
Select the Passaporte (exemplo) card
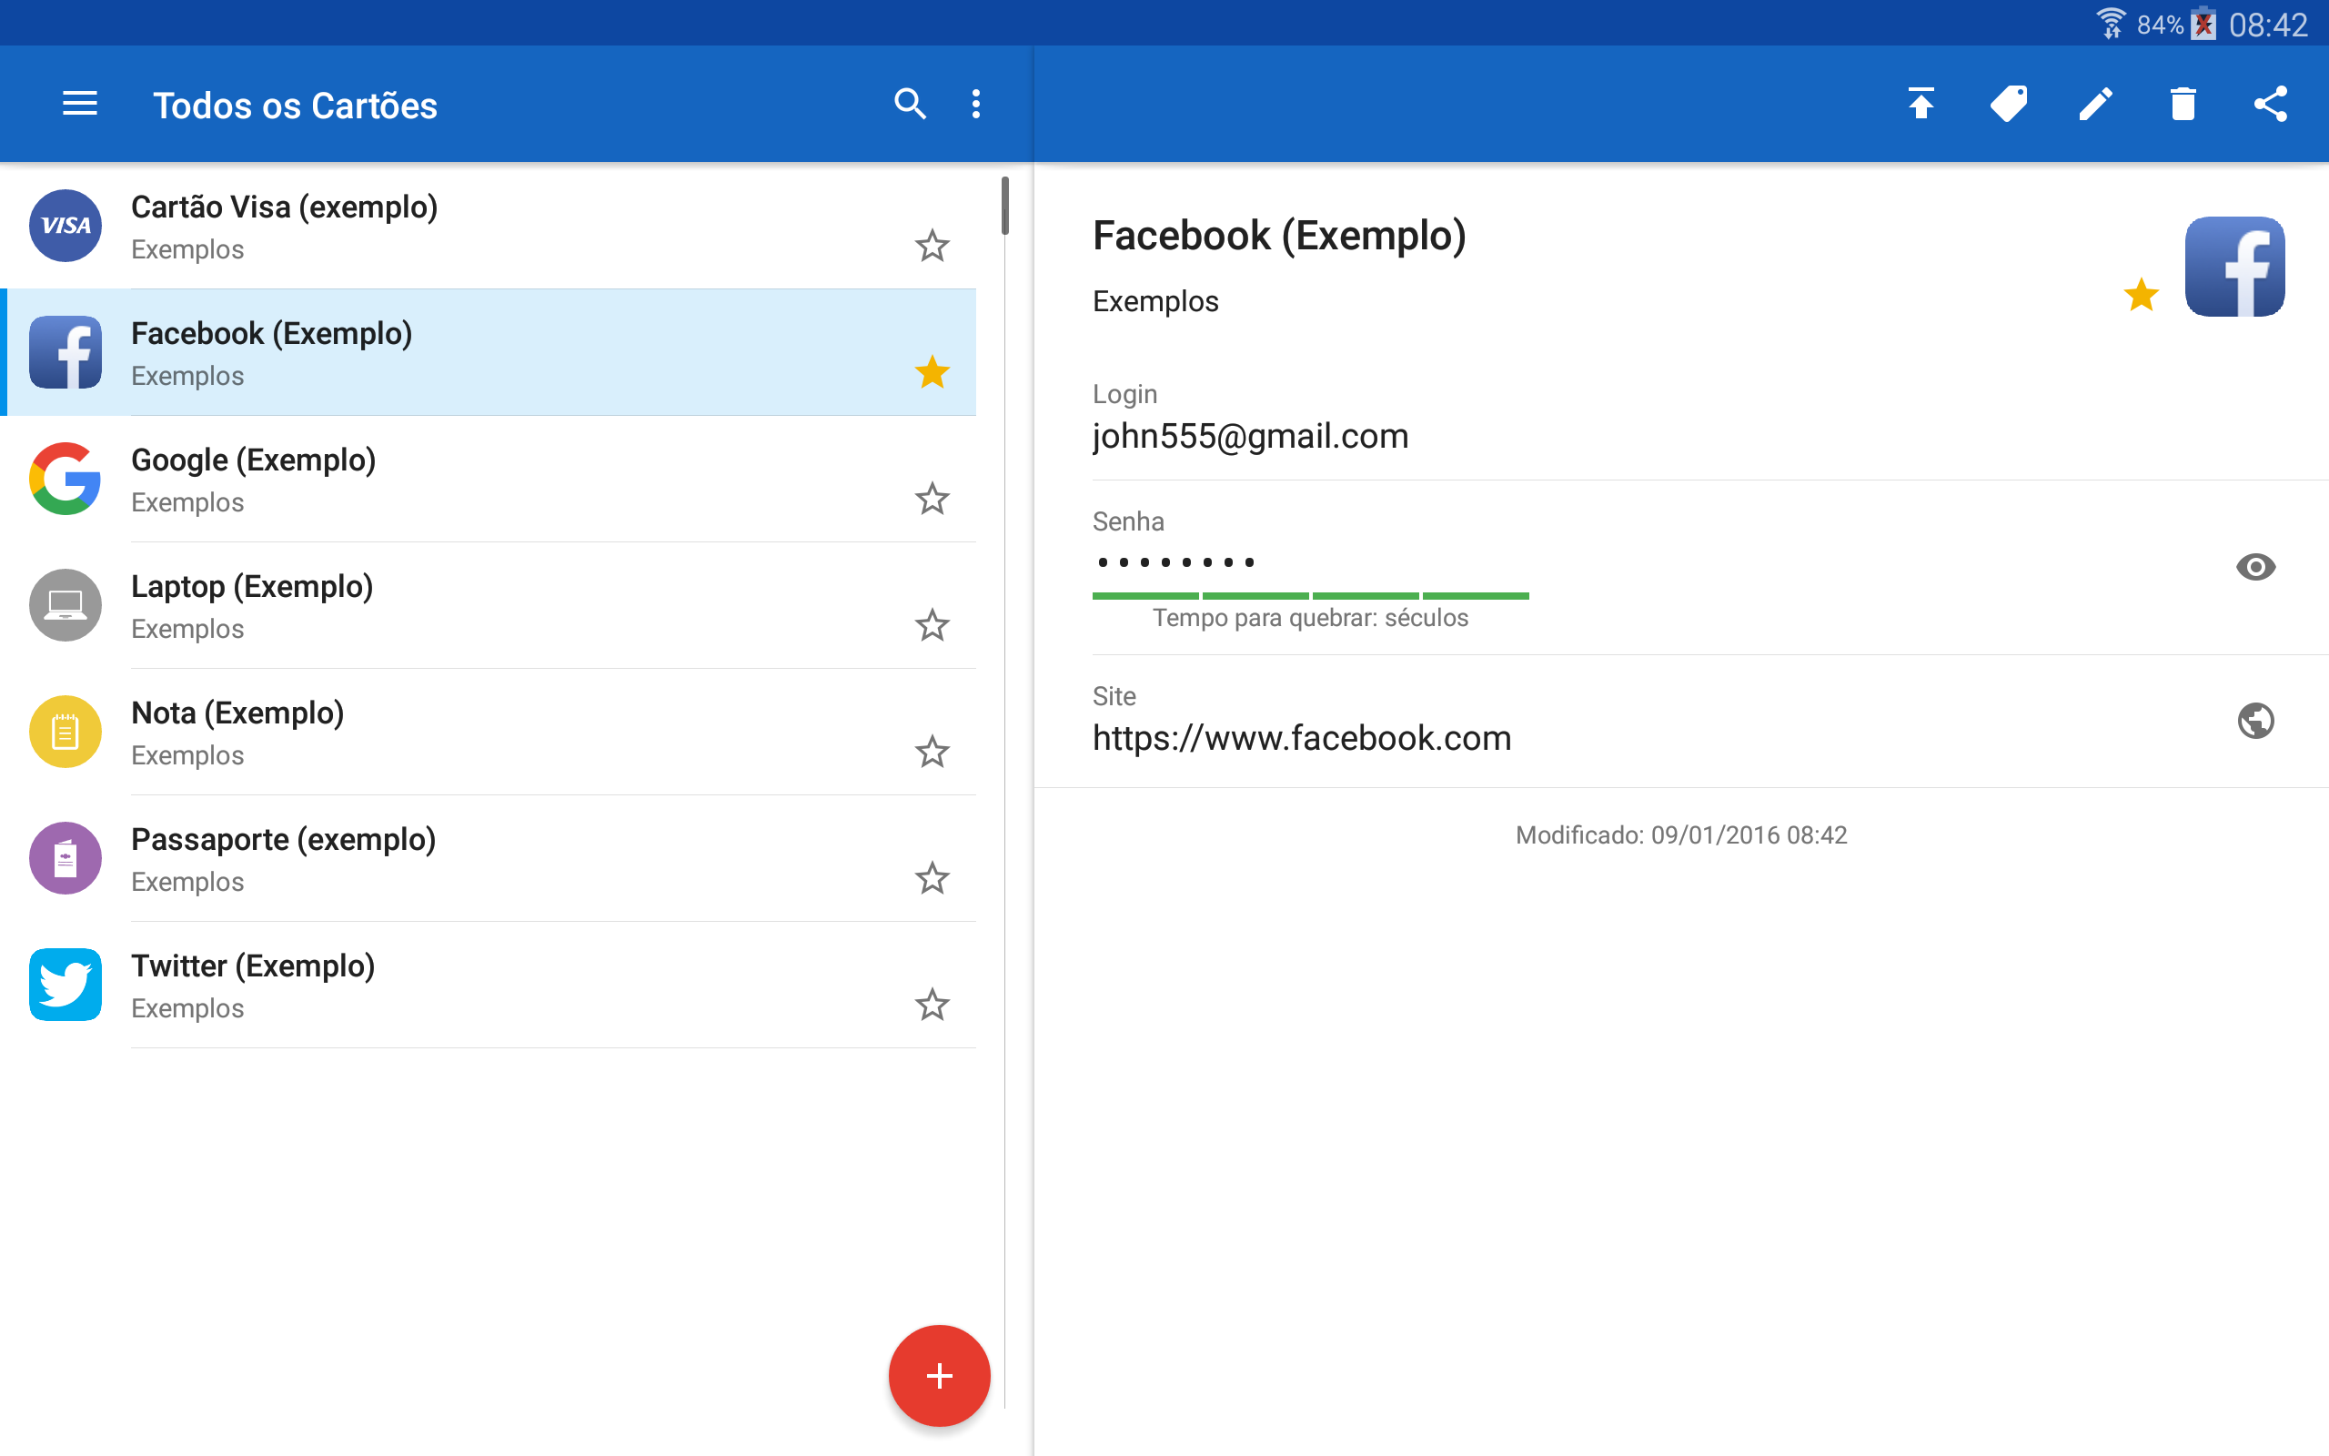pyautogui.click(x=488, y=858)
